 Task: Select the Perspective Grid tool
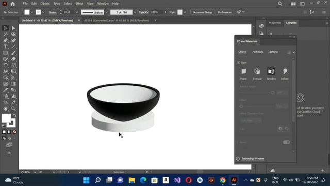[13, 78]
